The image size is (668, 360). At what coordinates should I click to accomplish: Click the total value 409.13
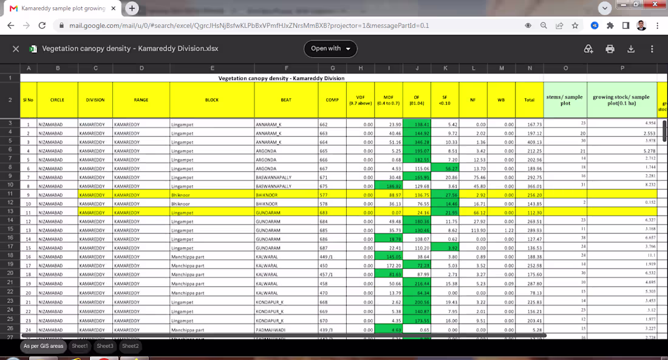[x=530, y=142]
